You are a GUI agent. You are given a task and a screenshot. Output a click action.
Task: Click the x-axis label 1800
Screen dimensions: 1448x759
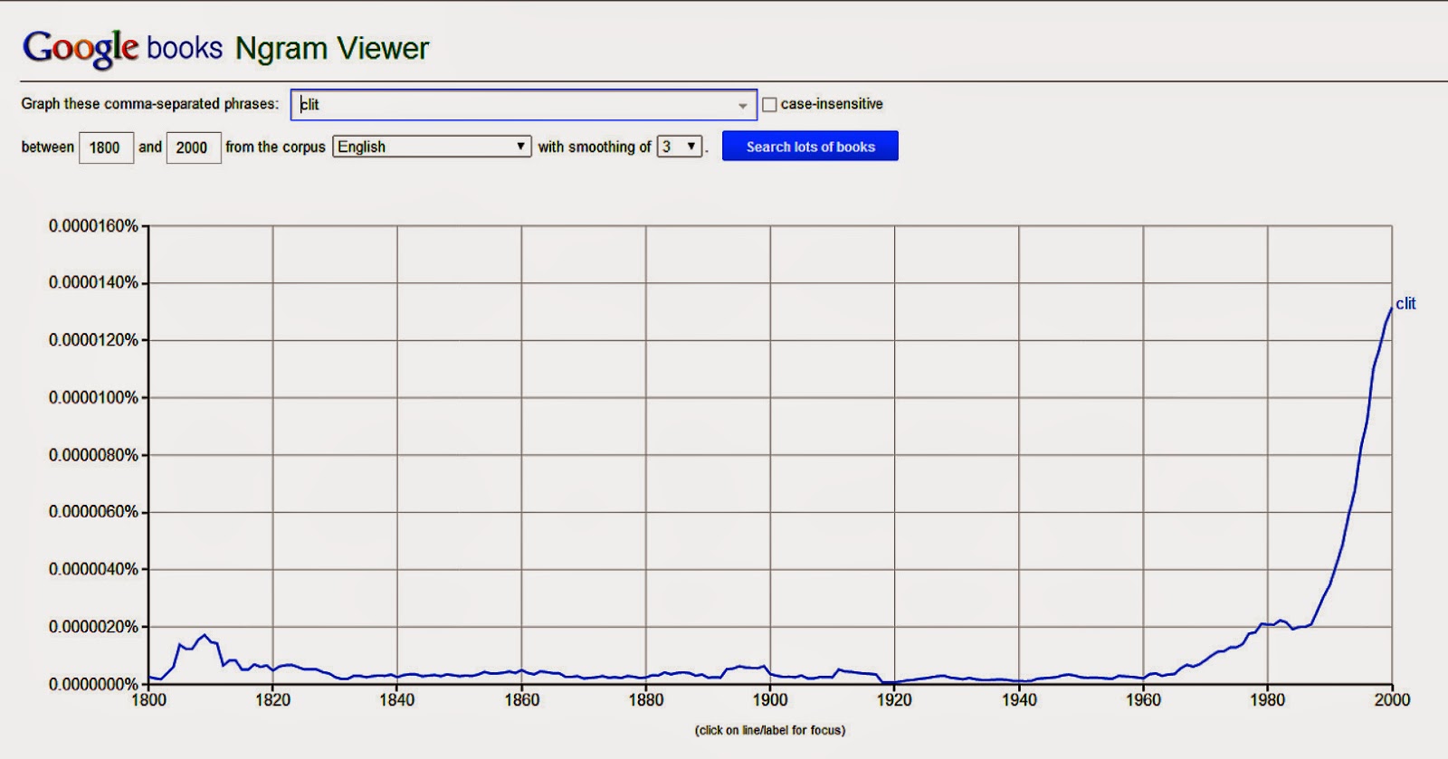148,699
